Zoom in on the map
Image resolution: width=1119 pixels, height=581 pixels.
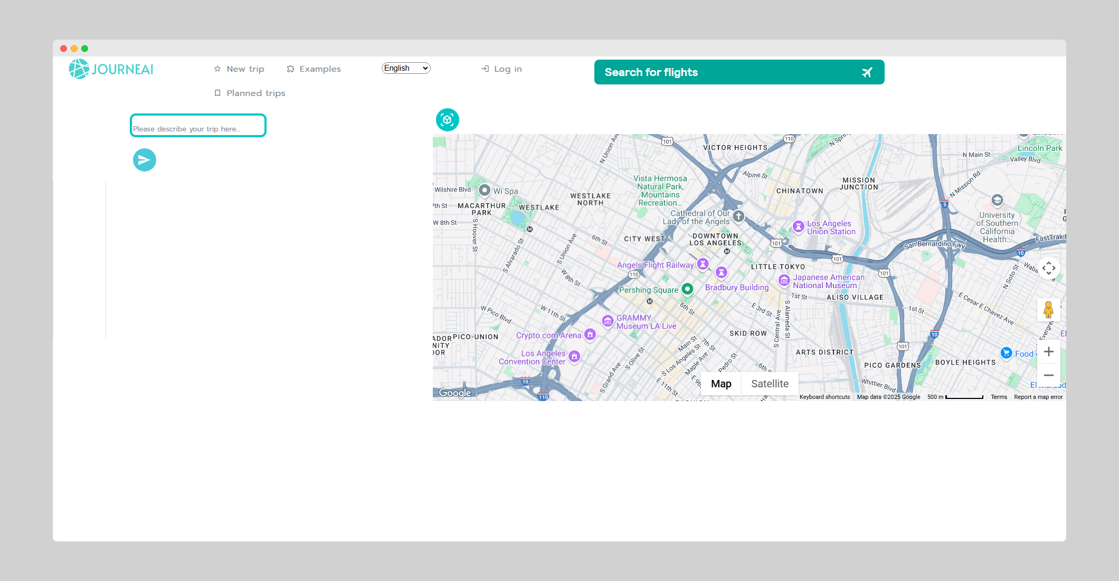1049,352
